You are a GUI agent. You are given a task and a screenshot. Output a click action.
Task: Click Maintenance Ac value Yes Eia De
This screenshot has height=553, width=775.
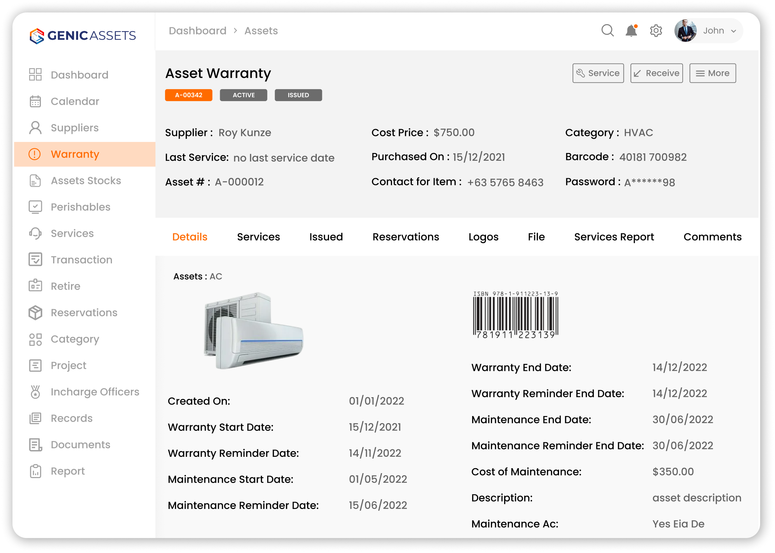(678, 524)
